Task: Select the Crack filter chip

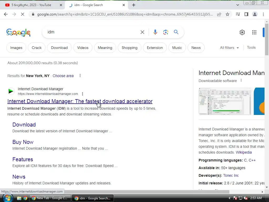Action: (x=37, y=48)
